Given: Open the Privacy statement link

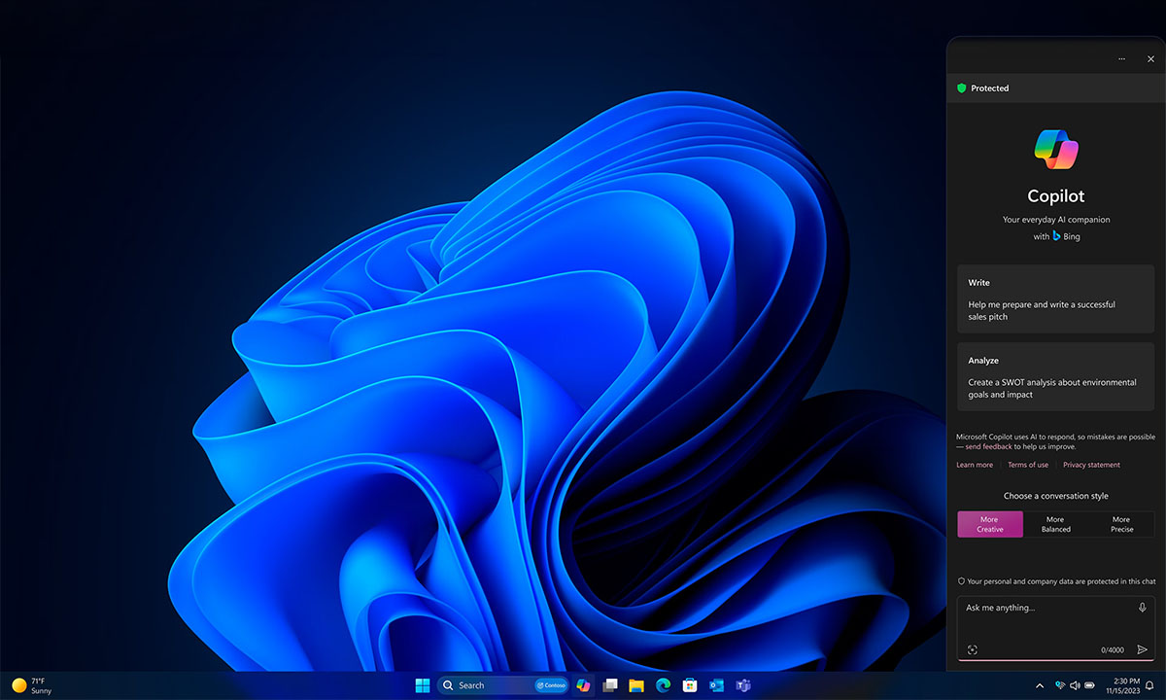Looking at the screenshot, I should click(1090, 465).
